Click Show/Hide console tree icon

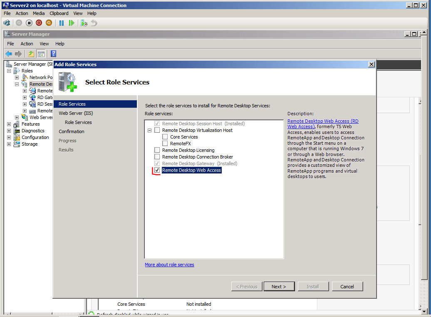pyautogui.click(x=41, y=54)
